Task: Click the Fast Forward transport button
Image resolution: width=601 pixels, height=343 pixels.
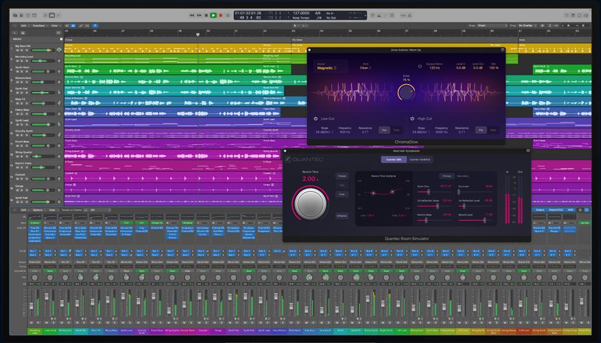Action: (199, 15)
